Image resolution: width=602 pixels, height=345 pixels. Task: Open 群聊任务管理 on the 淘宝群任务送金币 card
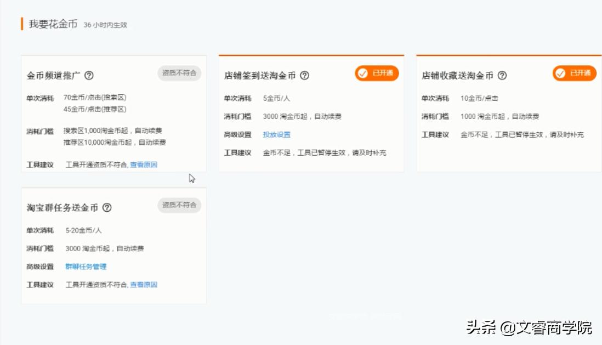coord(86,267)
